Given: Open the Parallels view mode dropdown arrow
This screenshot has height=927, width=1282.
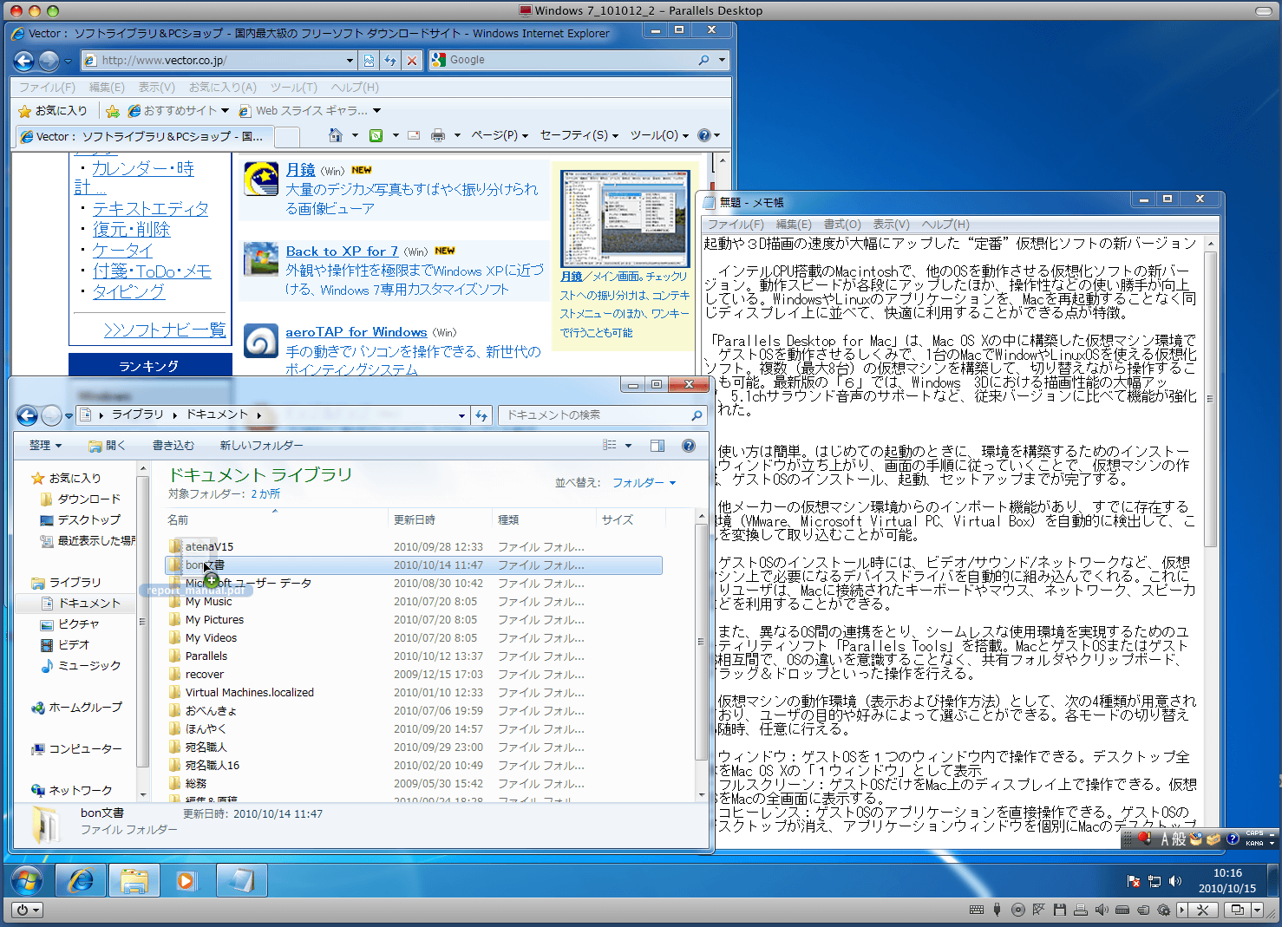Looking at the screenshot, I should [x=1257, y=910].
